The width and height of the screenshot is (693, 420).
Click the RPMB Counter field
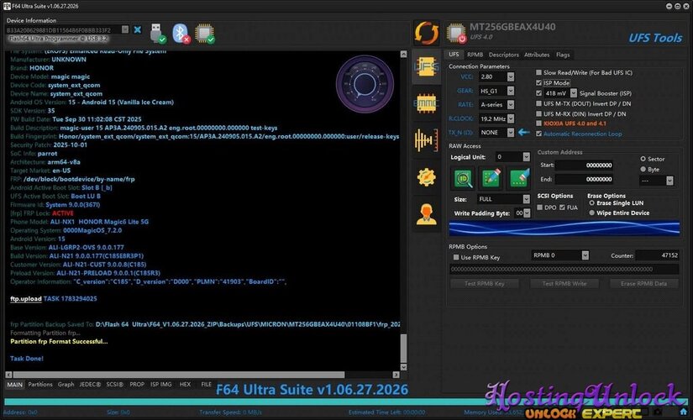click(657, 255)
